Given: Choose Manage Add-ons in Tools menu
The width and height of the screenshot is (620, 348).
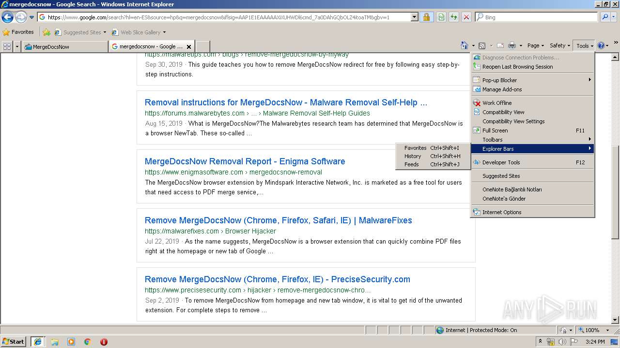Looking at the screenshot, I should click(532, 89).
